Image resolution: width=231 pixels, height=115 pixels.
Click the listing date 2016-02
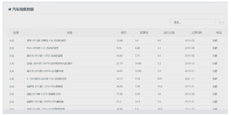pos(190,40)
